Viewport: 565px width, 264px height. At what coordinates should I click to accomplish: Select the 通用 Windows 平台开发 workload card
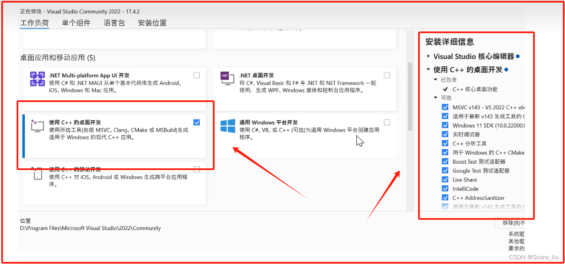coord(304,136)
